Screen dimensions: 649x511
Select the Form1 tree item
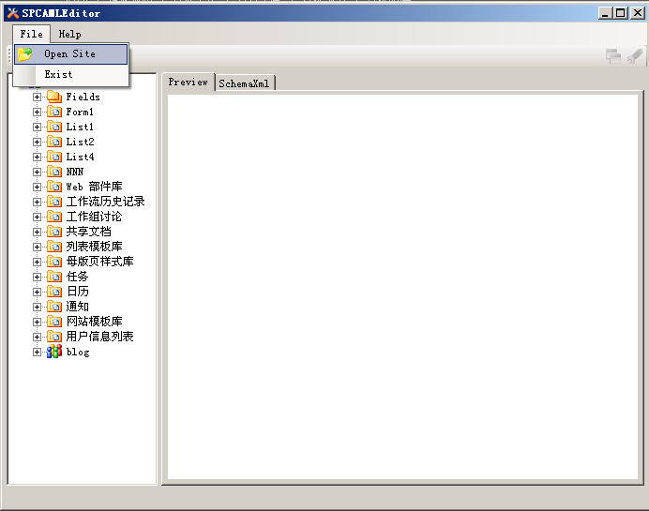click(80, 113)
